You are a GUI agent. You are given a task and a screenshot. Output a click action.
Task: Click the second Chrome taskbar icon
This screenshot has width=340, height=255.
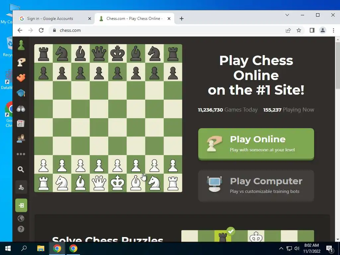pyautogui.click(x=73, y=248)
